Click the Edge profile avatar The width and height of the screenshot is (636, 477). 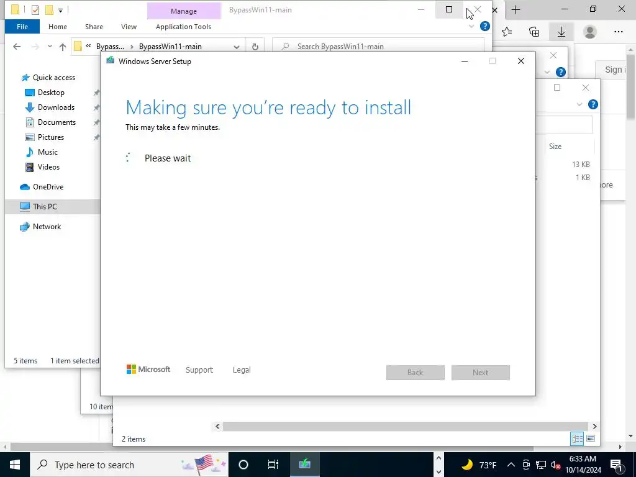pyautogui.click(x=590, y=32)
